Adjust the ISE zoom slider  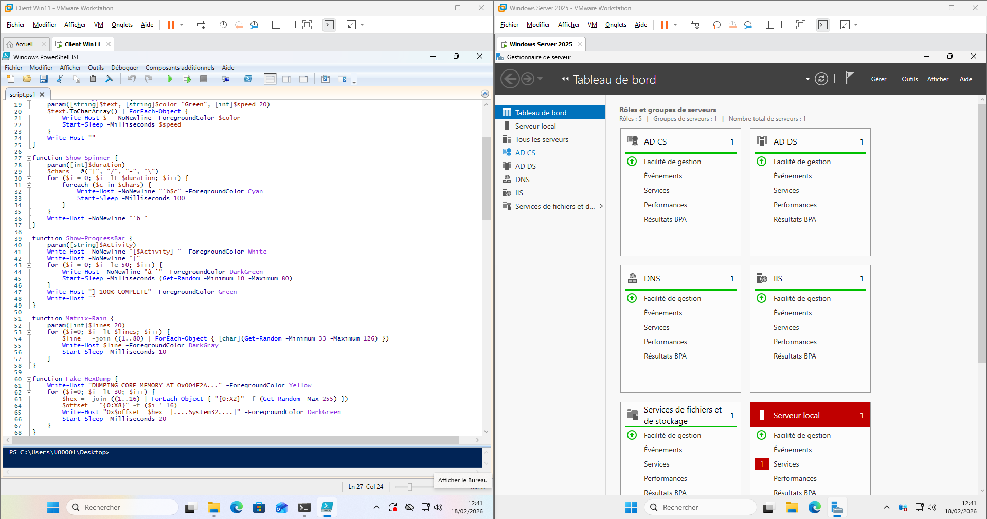point(410,487)
